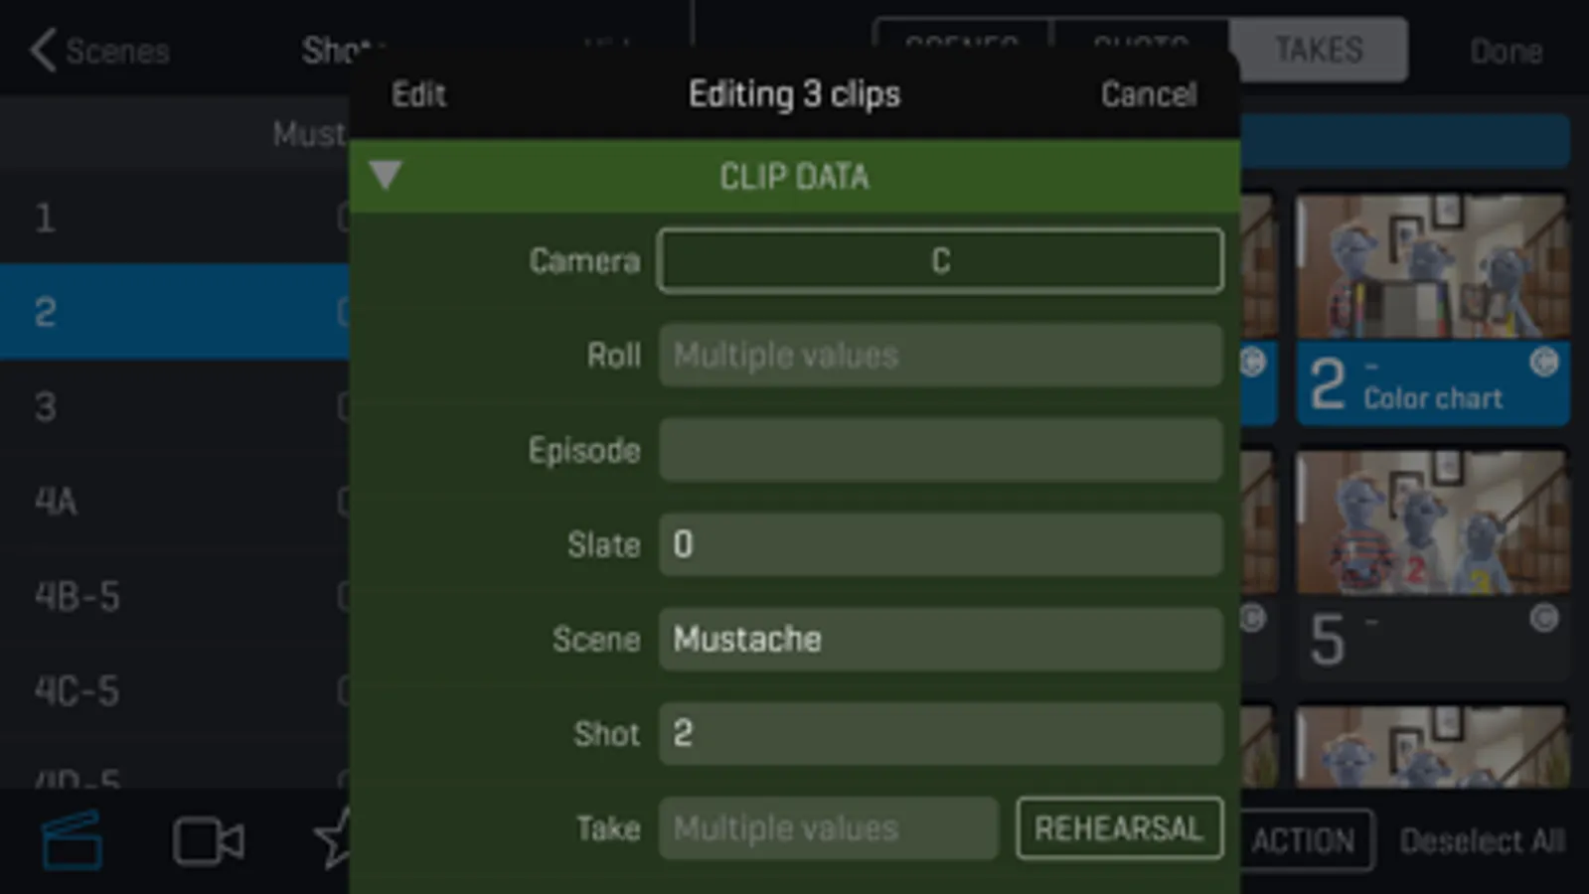Click the Deselect All button
The width and height of the screenshot is (1589, 894).
pos(1482,841)
